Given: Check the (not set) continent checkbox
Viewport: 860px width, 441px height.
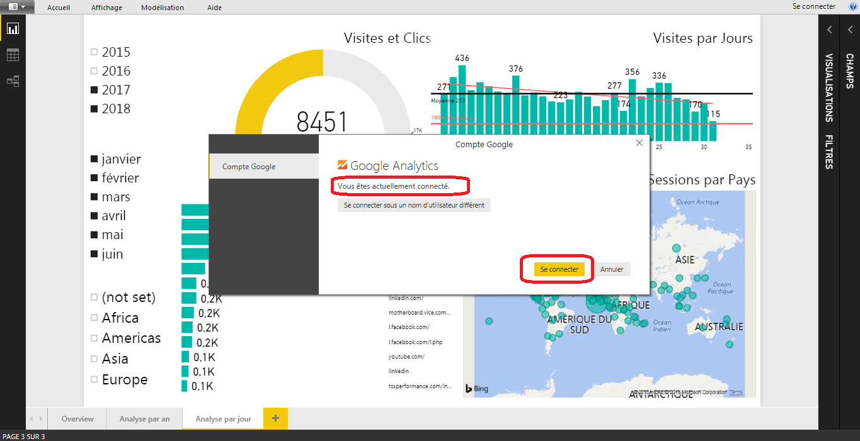Looking at the screenshot, I should click(x=95, y=297).
